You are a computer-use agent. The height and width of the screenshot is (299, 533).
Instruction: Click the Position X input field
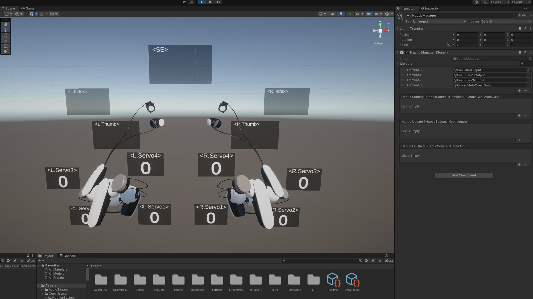click(467, 35)
